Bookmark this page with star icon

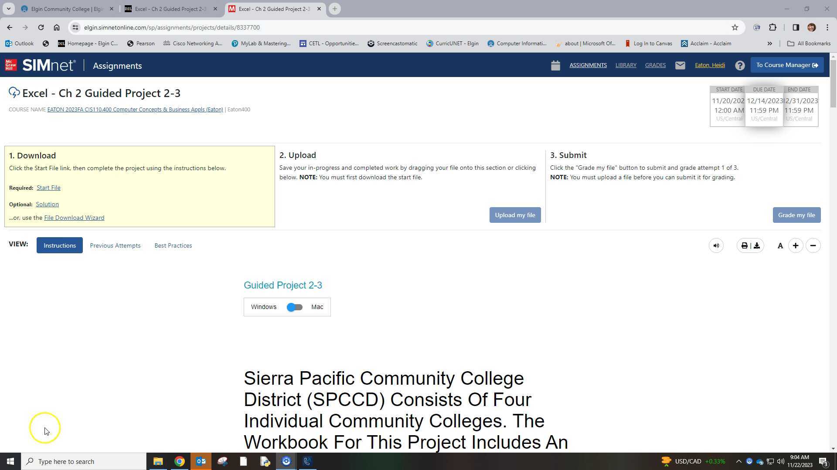[735, 27]
